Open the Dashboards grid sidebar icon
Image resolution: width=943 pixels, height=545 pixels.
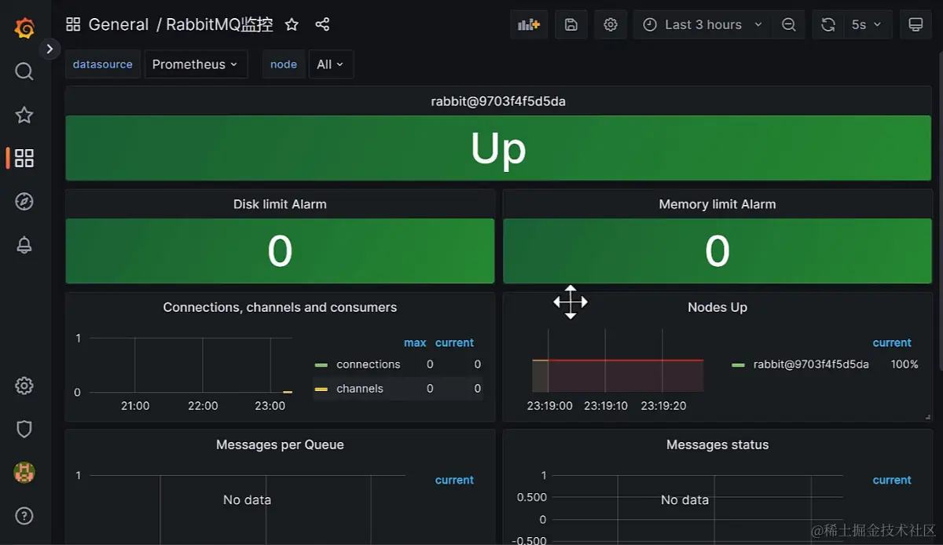(24, 158)
